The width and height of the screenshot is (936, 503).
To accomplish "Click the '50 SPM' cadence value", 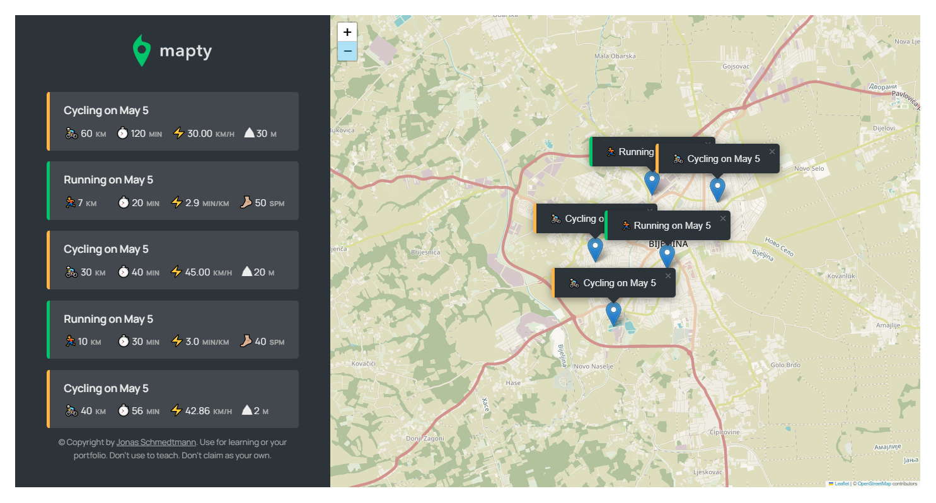I will tap(270, 203).
